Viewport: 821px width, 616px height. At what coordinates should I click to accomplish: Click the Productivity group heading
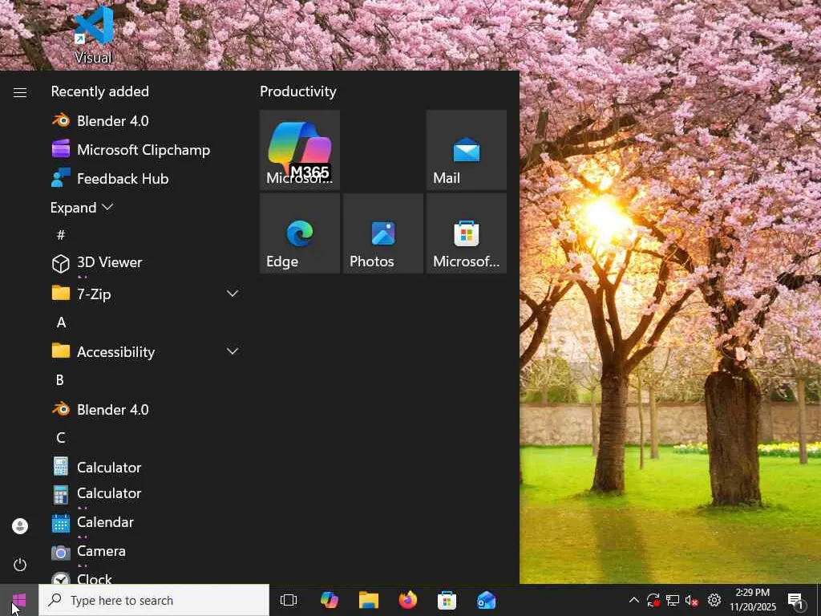[x=298, y=91]
